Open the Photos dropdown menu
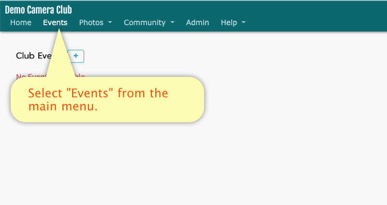The image size is (387, 205). pos(95,22)
